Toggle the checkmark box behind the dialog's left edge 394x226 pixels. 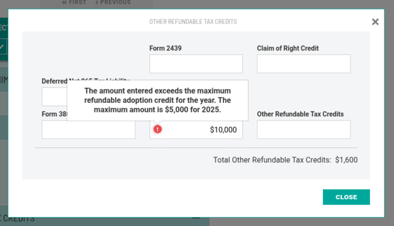click(3, 46)
